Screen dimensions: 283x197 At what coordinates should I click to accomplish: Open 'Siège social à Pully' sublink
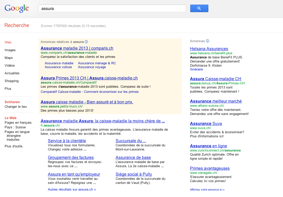134,174
